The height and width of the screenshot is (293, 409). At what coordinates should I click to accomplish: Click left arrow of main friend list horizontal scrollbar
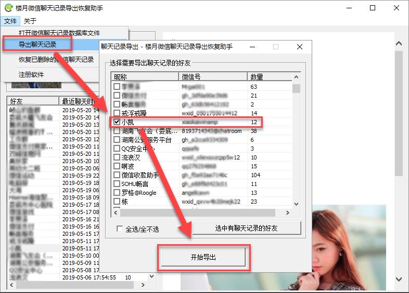[11, 285]
